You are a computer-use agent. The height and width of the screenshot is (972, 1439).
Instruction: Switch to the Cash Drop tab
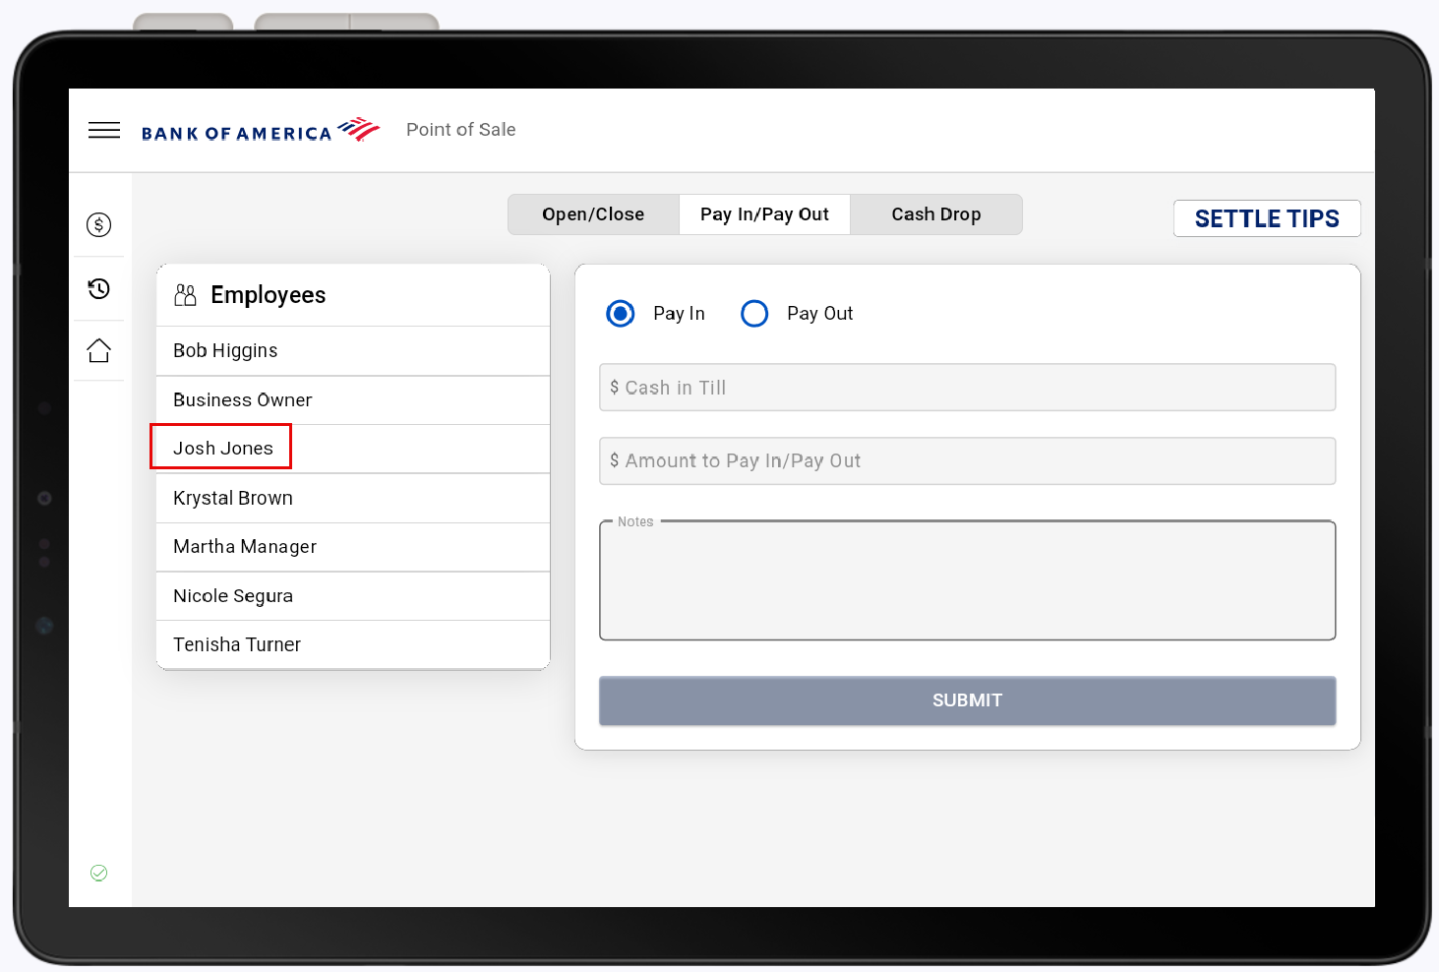[935, 213]
